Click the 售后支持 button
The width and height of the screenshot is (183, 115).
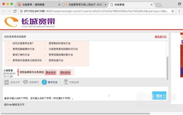click(x=51, y=72)
